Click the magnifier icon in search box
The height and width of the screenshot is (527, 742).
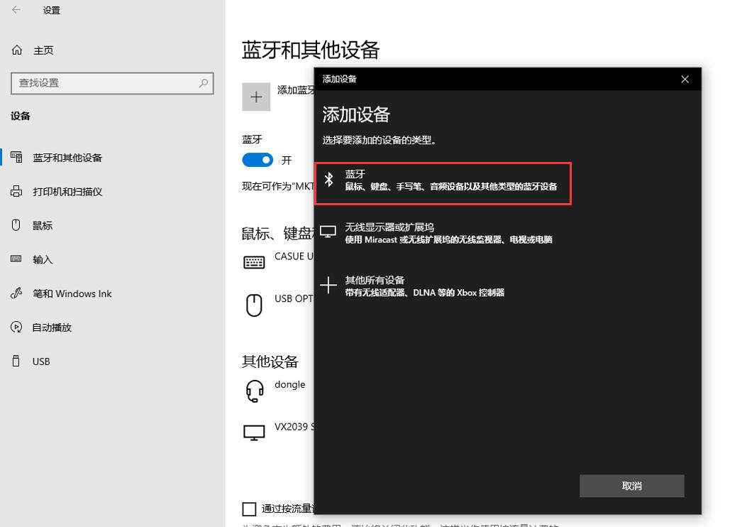pos(204,83)
